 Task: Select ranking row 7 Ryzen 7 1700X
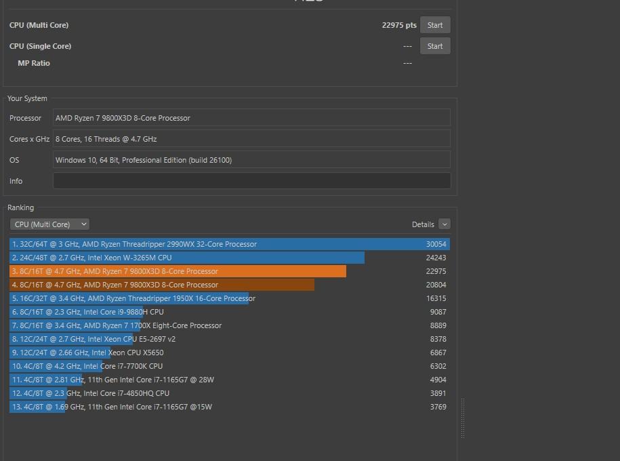[230, 325]
